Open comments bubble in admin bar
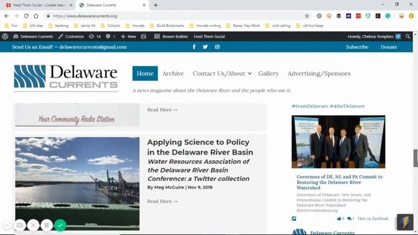Screen dimensions: 418x235 (x=110, y=37)
